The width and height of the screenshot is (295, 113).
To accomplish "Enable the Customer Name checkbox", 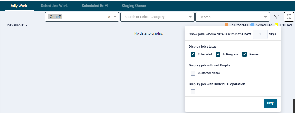I will tap(193, 73).
